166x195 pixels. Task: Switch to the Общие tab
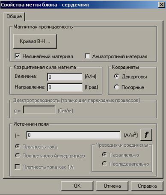click(x=14, y=16)
